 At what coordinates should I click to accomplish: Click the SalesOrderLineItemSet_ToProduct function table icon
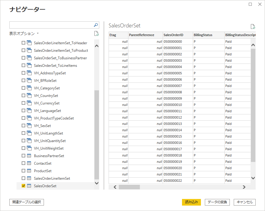pyautogui.click(x=29, y=50)
